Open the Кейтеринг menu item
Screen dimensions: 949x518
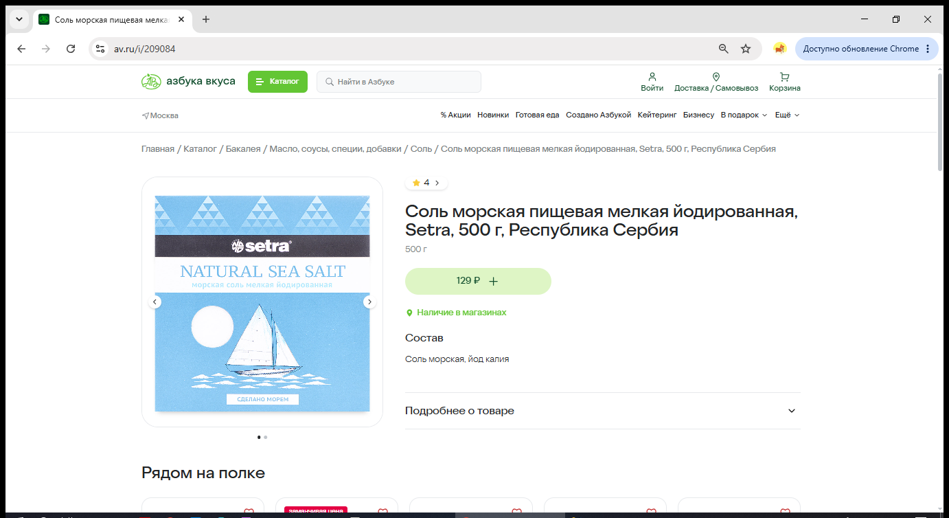[x=657, y=115]
